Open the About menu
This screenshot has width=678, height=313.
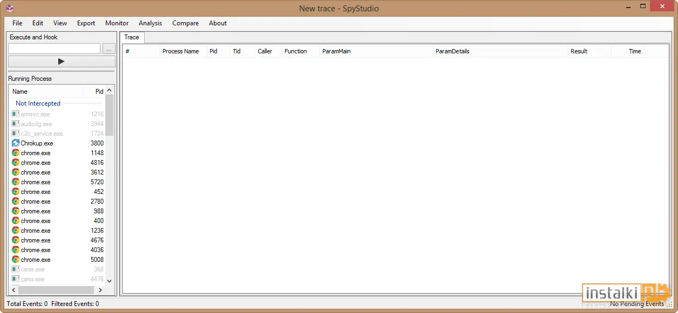click(x=218, y=23)
